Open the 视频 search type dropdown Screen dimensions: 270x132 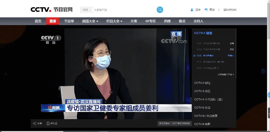(x=86, y=10)
